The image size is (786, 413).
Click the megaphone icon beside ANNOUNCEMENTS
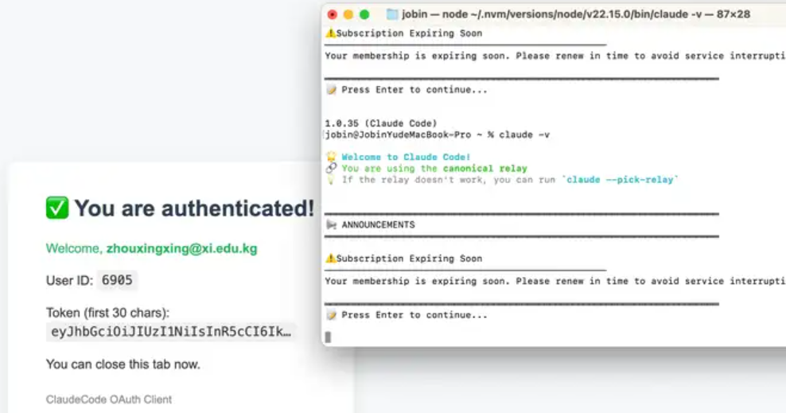(331, 225)
